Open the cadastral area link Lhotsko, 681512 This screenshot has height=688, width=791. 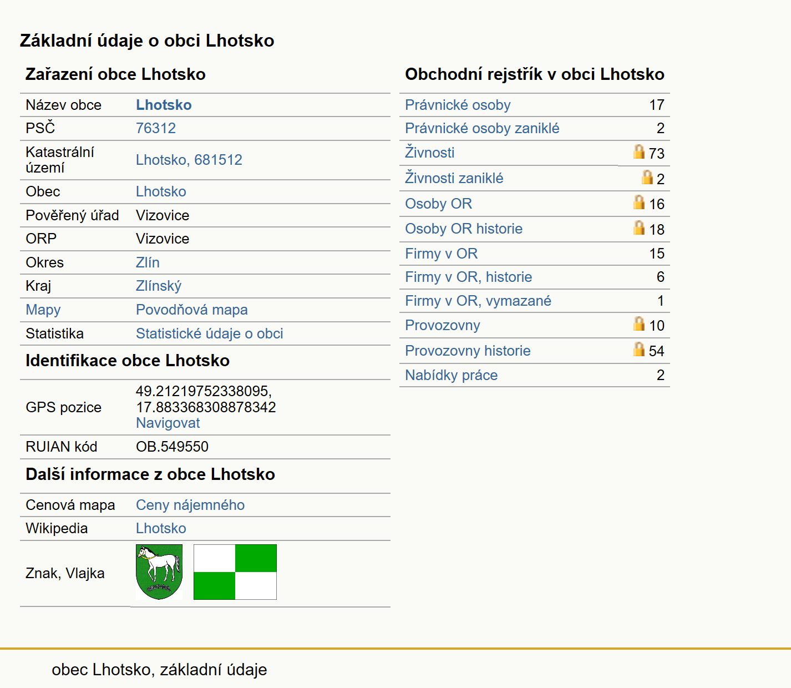pyautogui.click(x=189, y=160)
